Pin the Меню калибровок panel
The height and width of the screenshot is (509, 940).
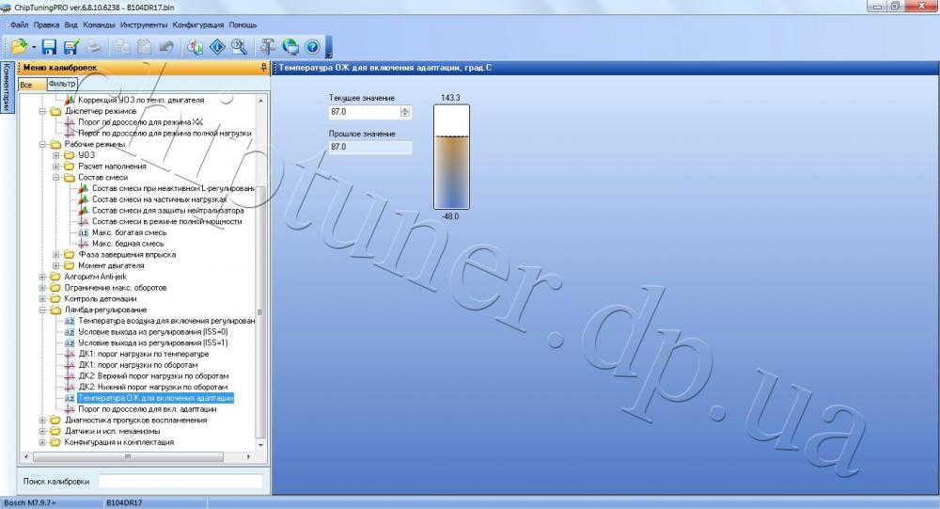click(x=263, y=68)
